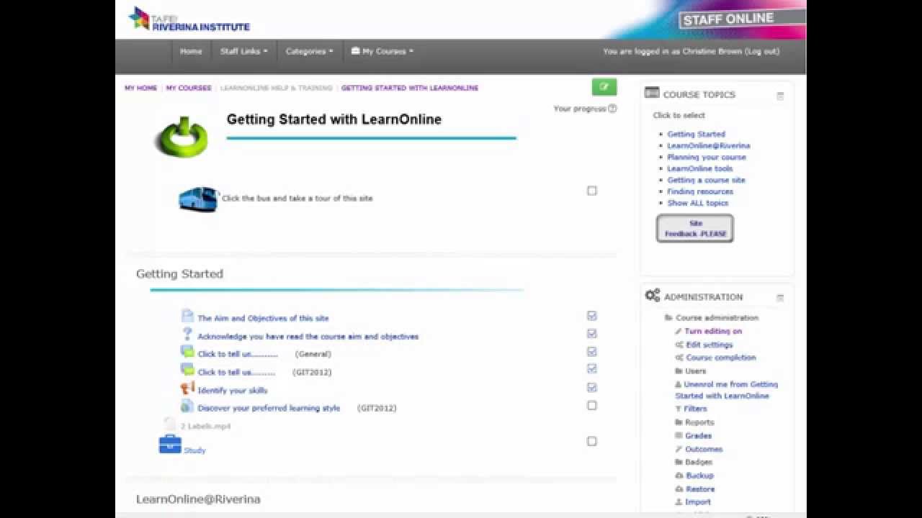Screen dimensions: 922x518
Task: Click the blue bus tour icon
Action: pos(198,199)
